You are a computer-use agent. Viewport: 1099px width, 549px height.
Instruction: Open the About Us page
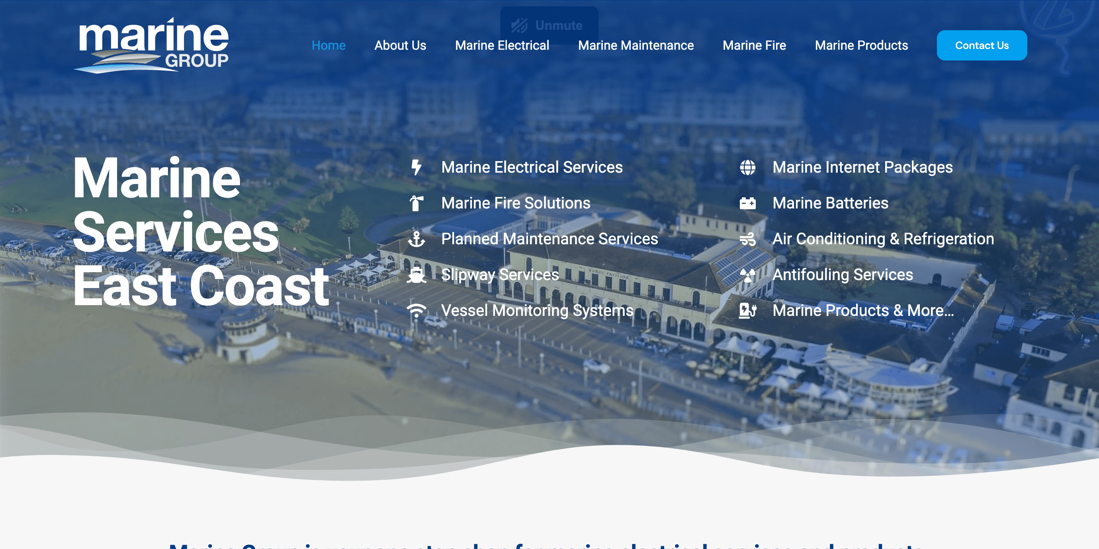[x=400, y=45]
